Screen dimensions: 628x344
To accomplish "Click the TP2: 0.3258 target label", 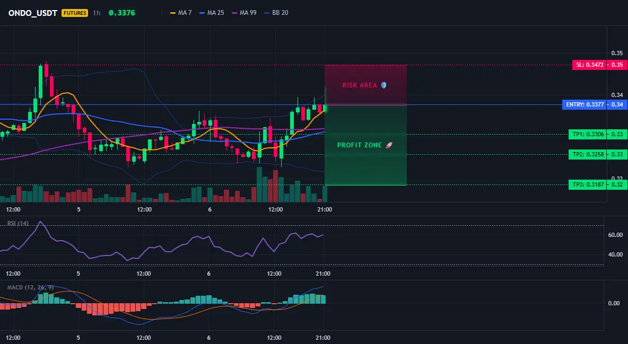I will (x=588, y=154).
